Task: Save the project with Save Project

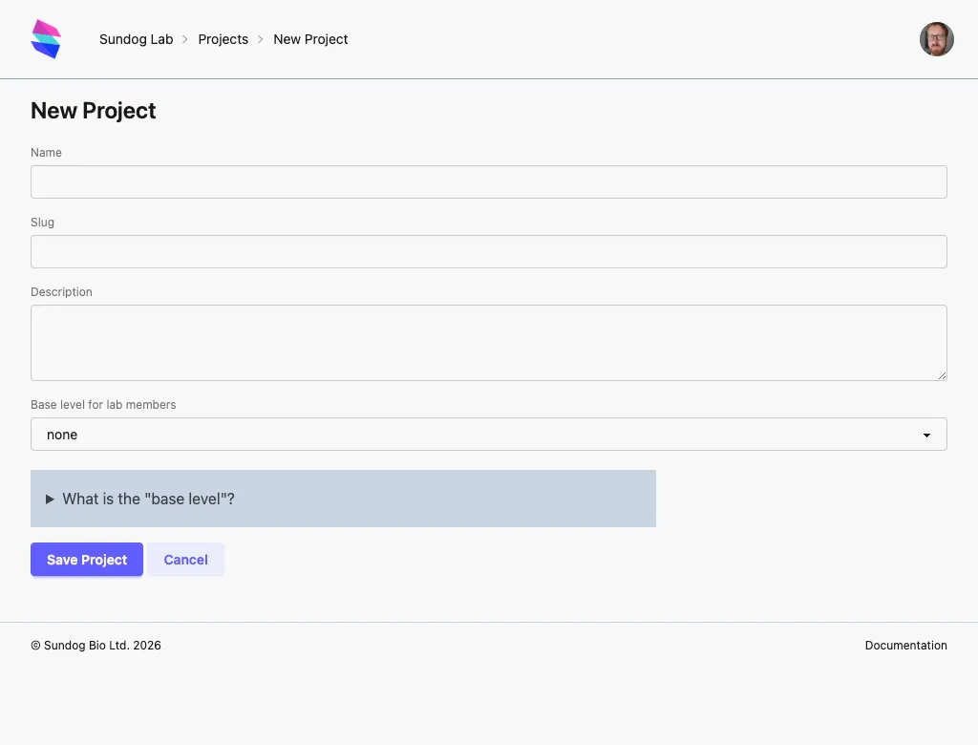Action: point(86,559)
